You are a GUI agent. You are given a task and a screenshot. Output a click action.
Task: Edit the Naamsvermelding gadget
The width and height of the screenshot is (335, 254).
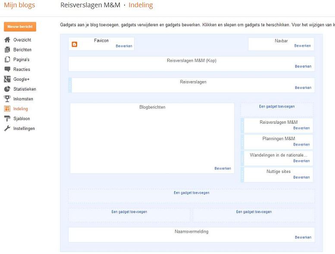tap(303, 238)
